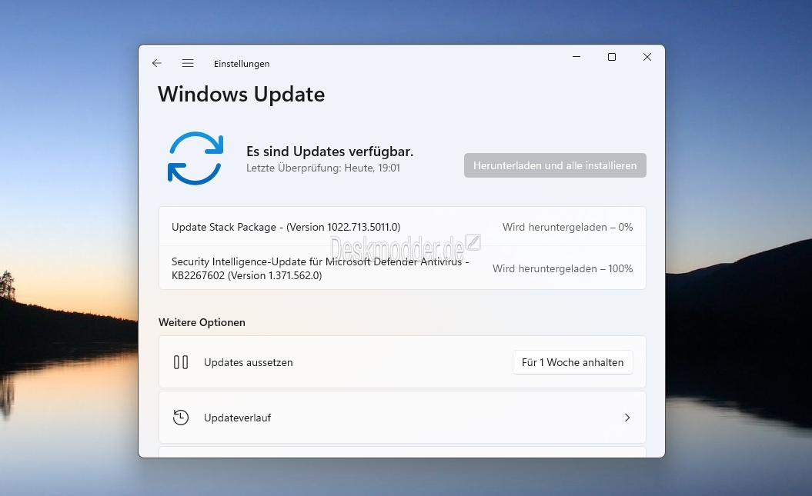
Task: Click the blue update sync icon
Action: point(195,158)
